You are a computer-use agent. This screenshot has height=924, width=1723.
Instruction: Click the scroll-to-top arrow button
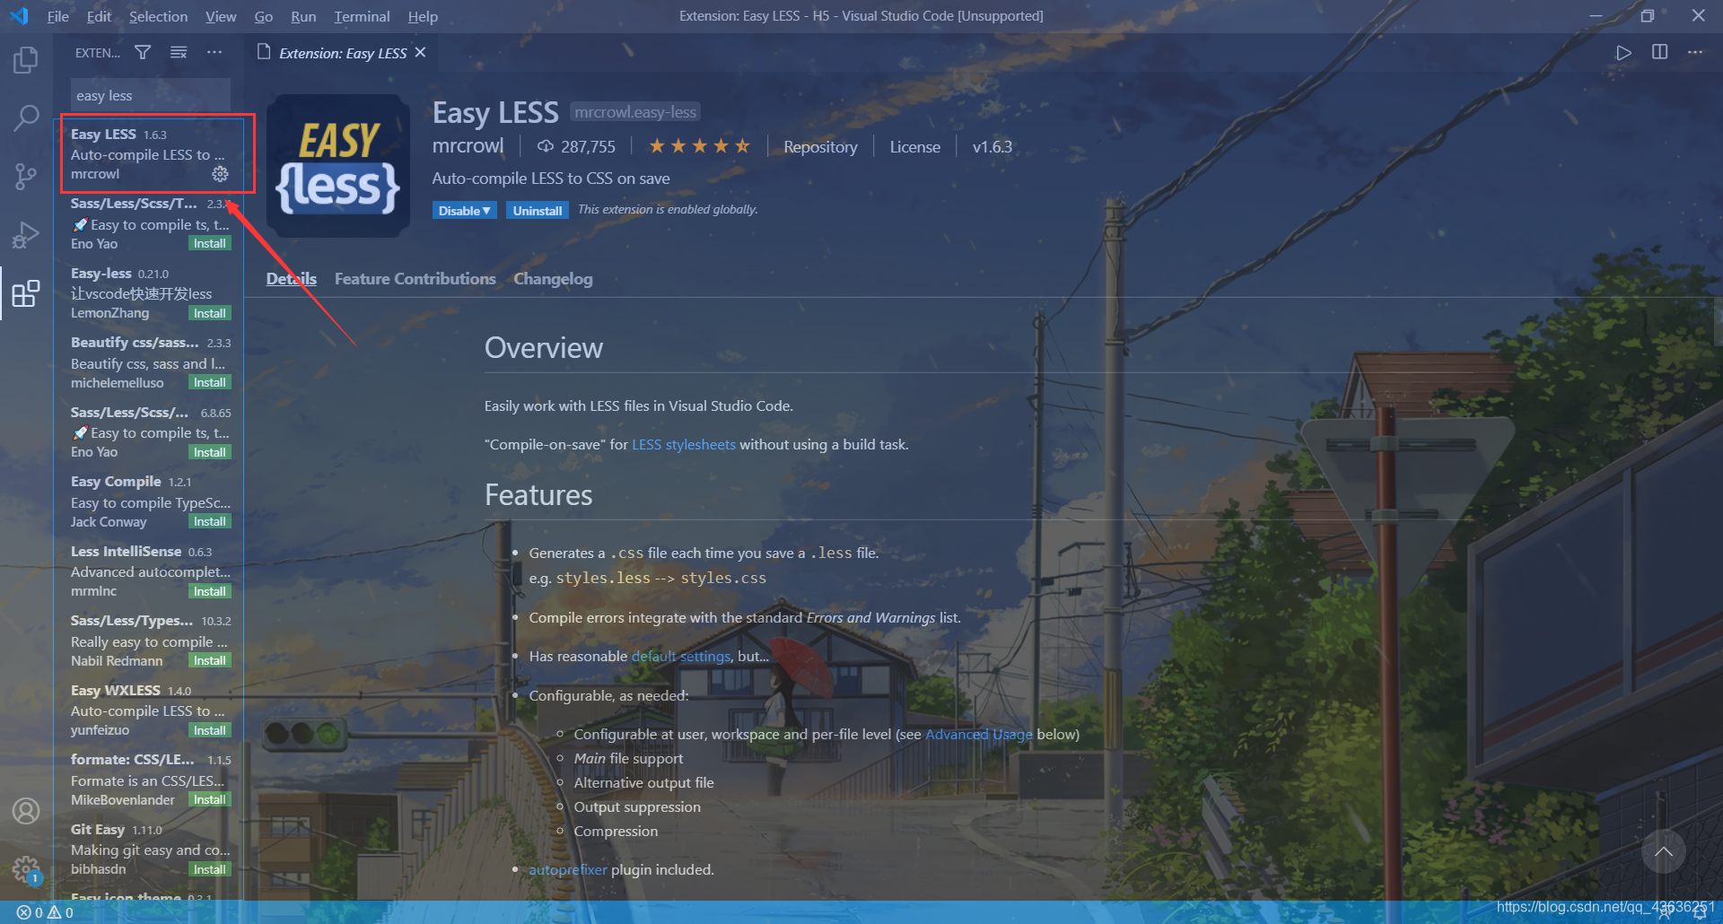pyautogui.click(x=1663, y=852)
